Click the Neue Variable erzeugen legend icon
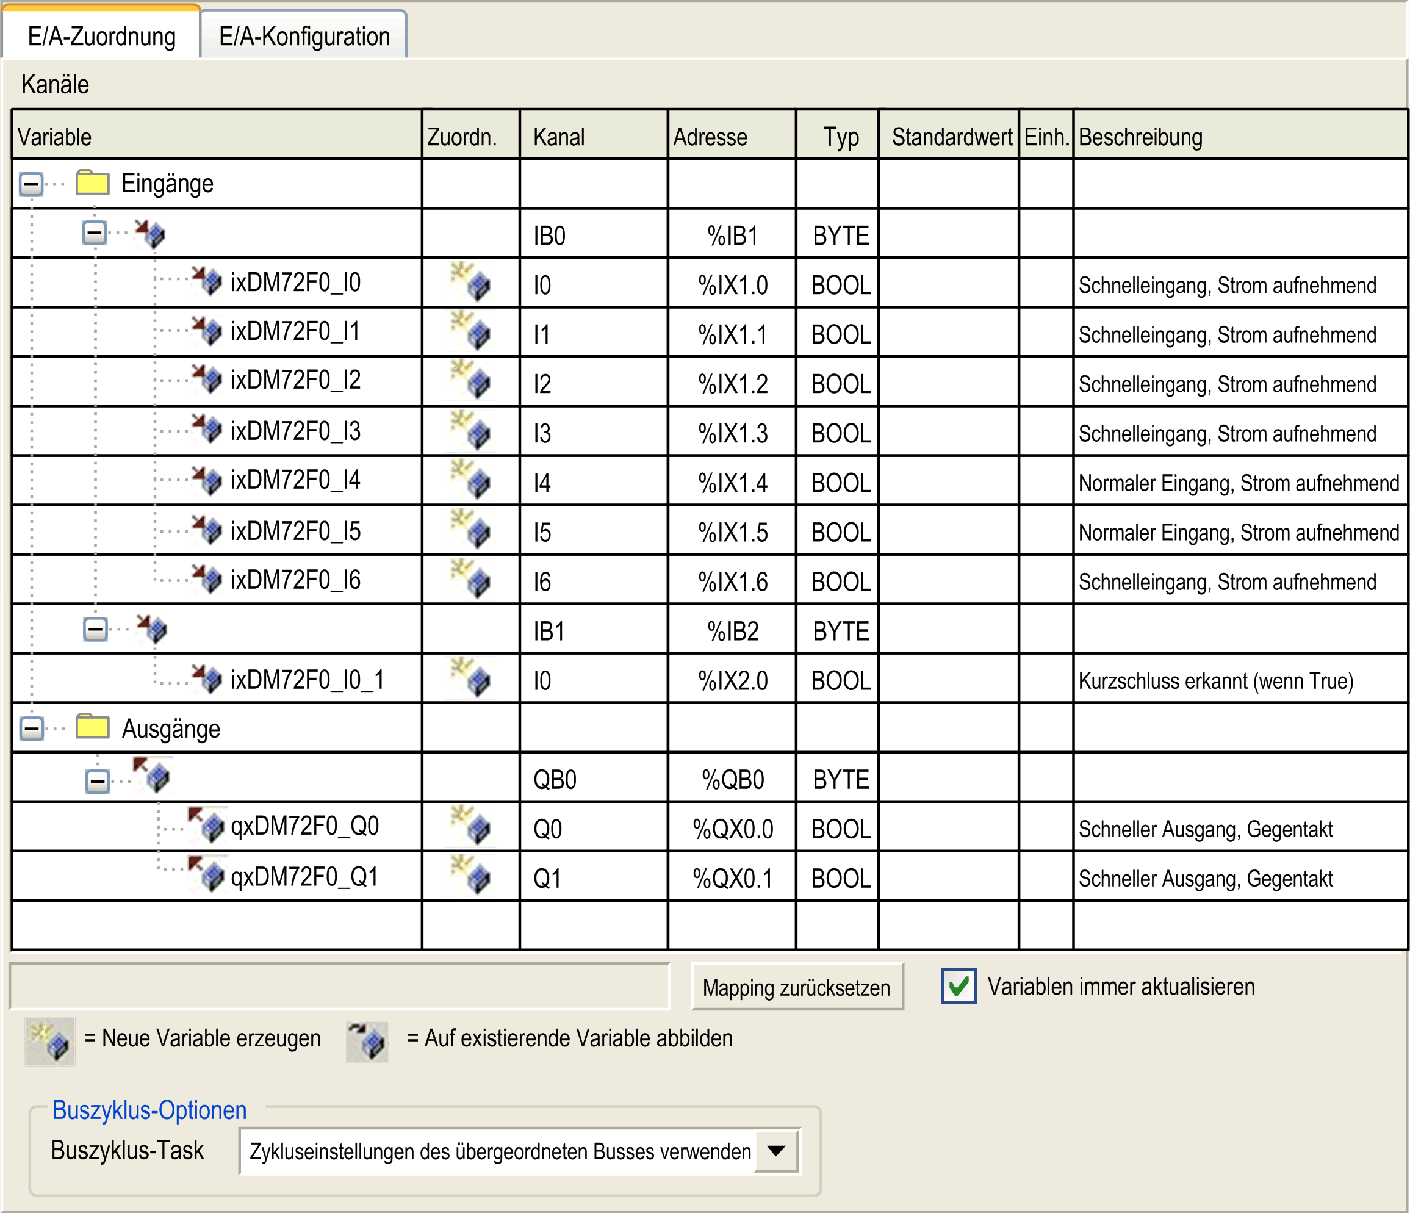The width and height of the screenshot is (1410, 1213). tap(49, 1042)
